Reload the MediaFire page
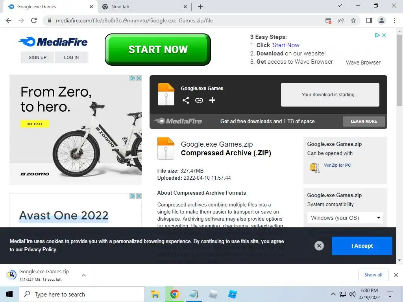Image resolution: width=403 pixels, height=302 pixels. pyautogui.click(x=34, y=20)
